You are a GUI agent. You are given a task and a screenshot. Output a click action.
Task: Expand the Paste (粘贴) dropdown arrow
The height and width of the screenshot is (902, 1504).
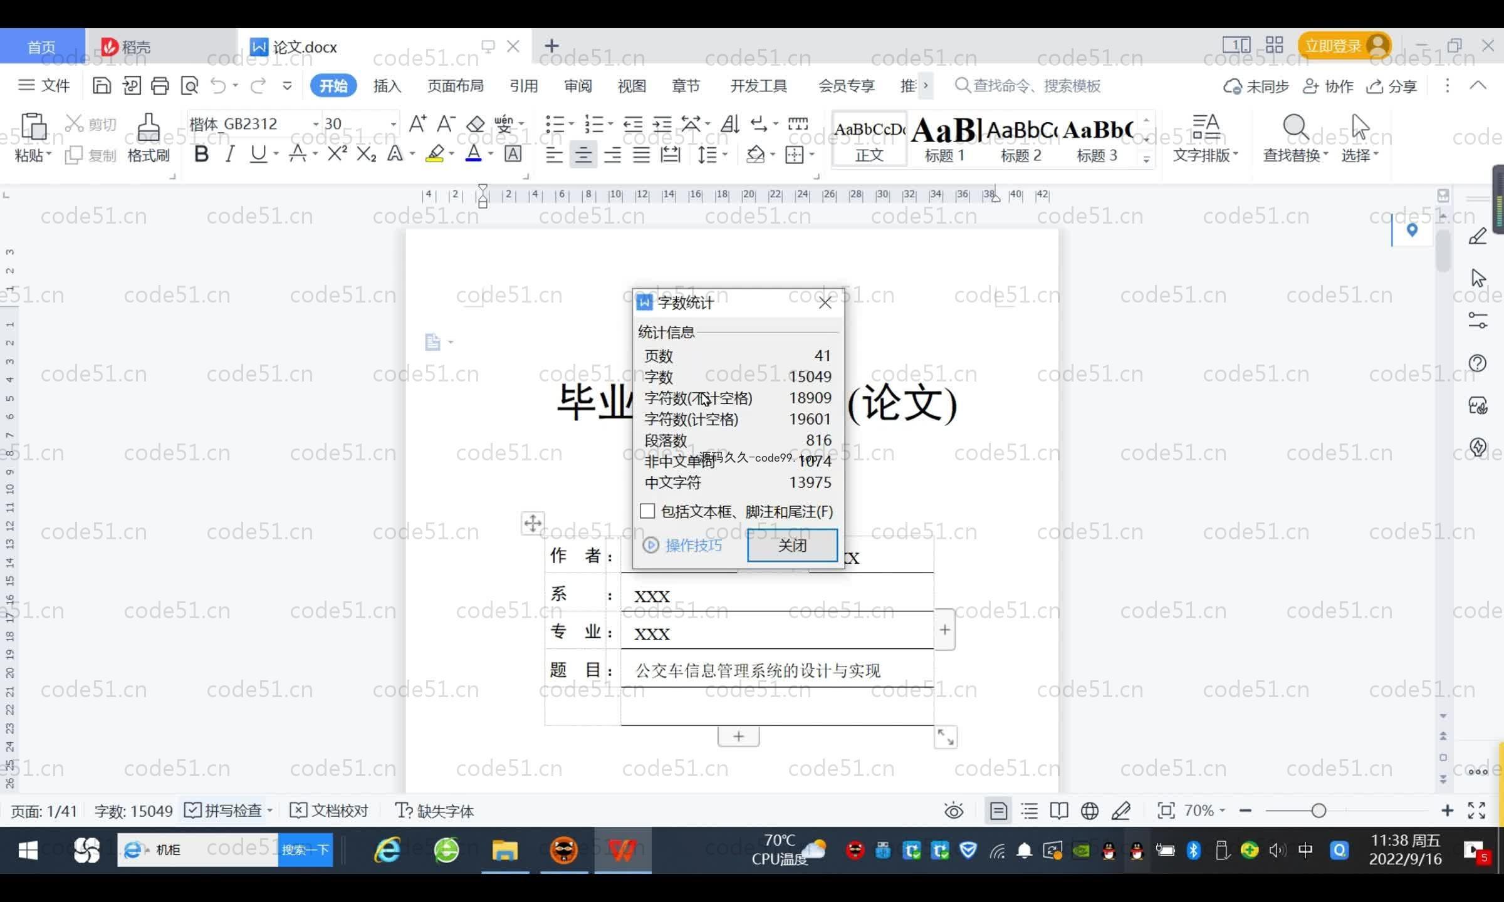click(x=48, y=154)
